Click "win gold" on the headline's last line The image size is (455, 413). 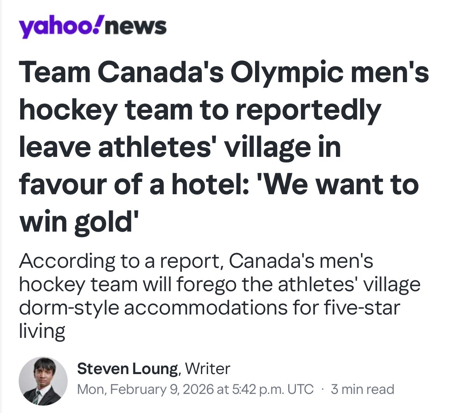tap(77, 222)
